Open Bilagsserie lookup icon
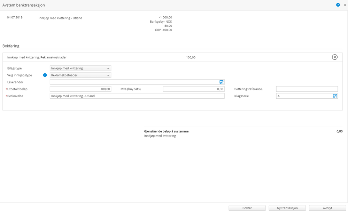The height and width of the screenshot is (213, 348). tap(335, 96)
